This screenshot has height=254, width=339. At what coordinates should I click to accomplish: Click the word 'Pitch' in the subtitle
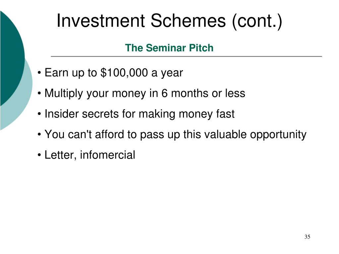coord(201,48)
